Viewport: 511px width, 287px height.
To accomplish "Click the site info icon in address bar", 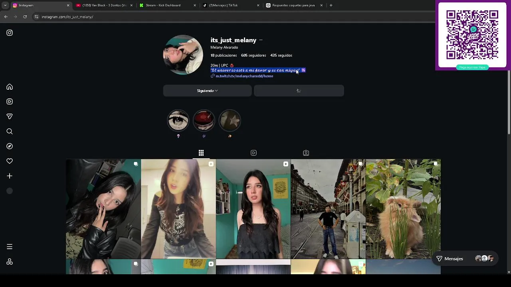I will (36, 17).
